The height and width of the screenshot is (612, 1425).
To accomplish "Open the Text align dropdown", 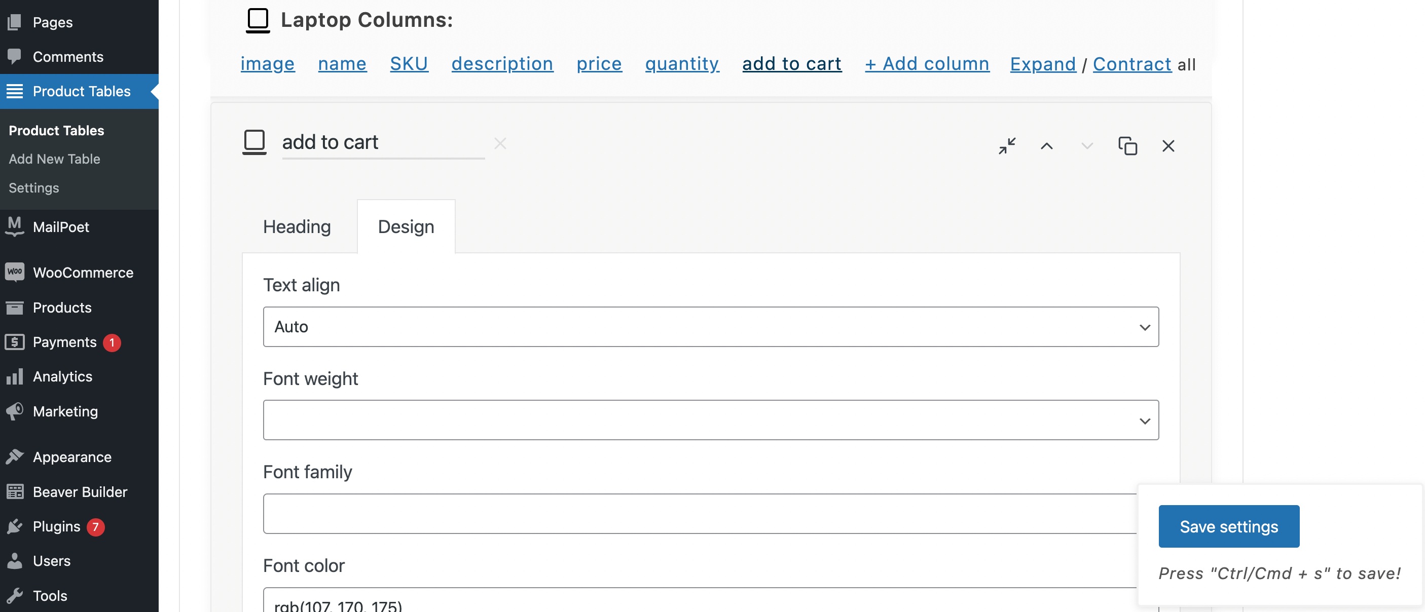I will (711, 327).
